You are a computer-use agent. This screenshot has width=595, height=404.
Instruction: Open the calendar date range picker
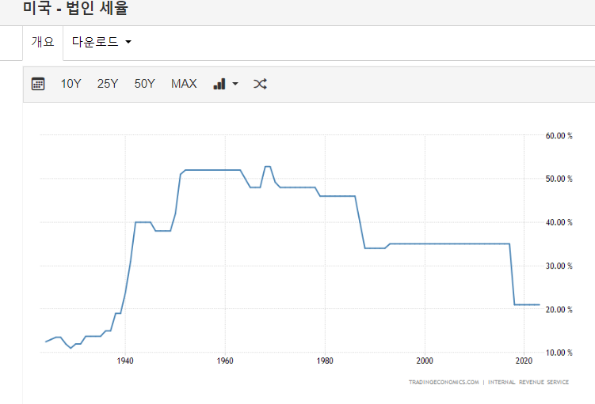[x=38, y=84]
